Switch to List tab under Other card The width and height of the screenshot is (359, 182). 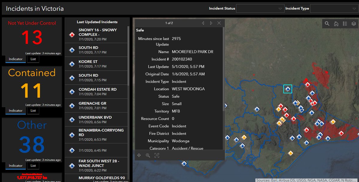tap(33, 166)
